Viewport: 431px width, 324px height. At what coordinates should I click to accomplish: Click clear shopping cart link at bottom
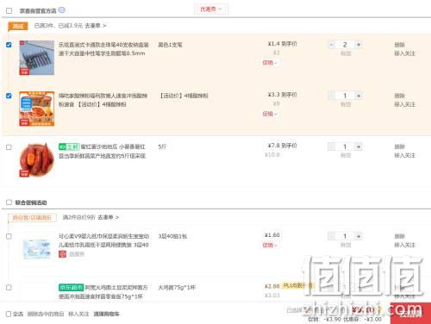point(106,314)
